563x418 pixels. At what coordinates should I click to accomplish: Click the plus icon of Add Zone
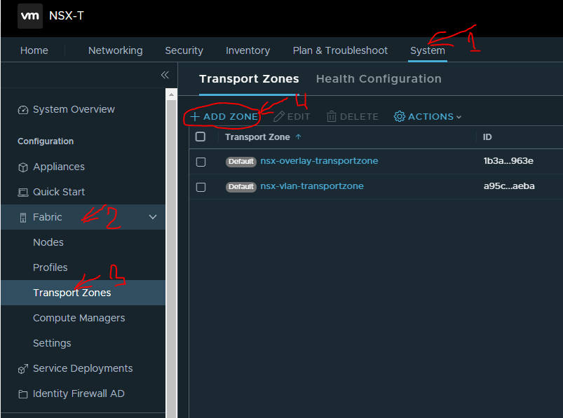point(195,116)
